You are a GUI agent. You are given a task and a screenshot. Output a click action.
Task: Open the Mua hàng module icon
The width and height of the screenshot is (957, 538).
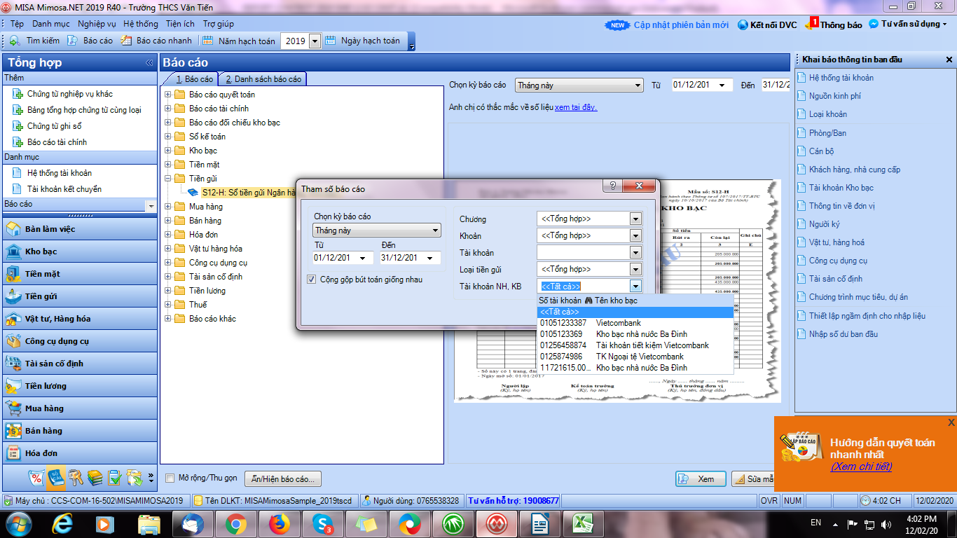click(13, 408)
